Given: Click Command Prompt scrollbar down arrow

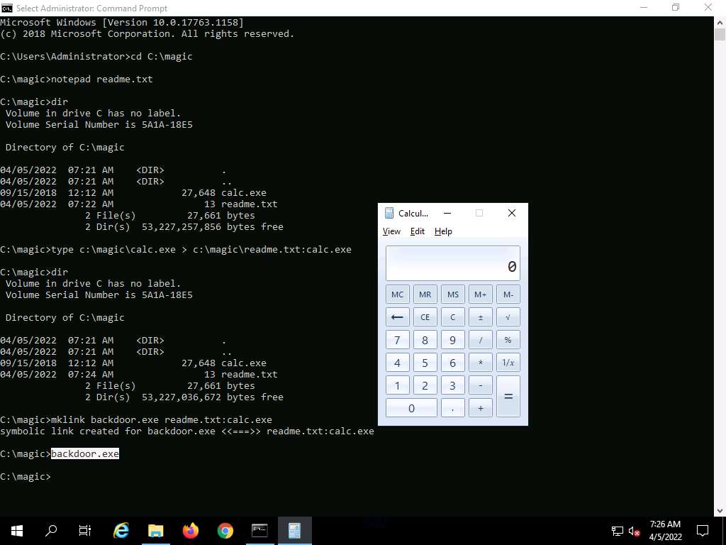Looking at the screenshot, I should pyautogui.click(x=720, y=510).
